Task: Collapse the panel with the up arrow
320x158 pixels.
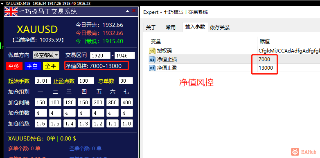Action: [x=127, y=11]
